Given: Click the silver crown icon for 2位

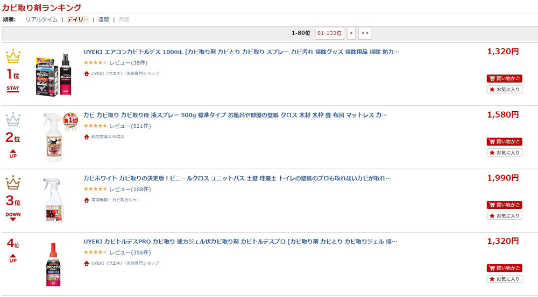Looking at the screenshot, I should [13, 119].
